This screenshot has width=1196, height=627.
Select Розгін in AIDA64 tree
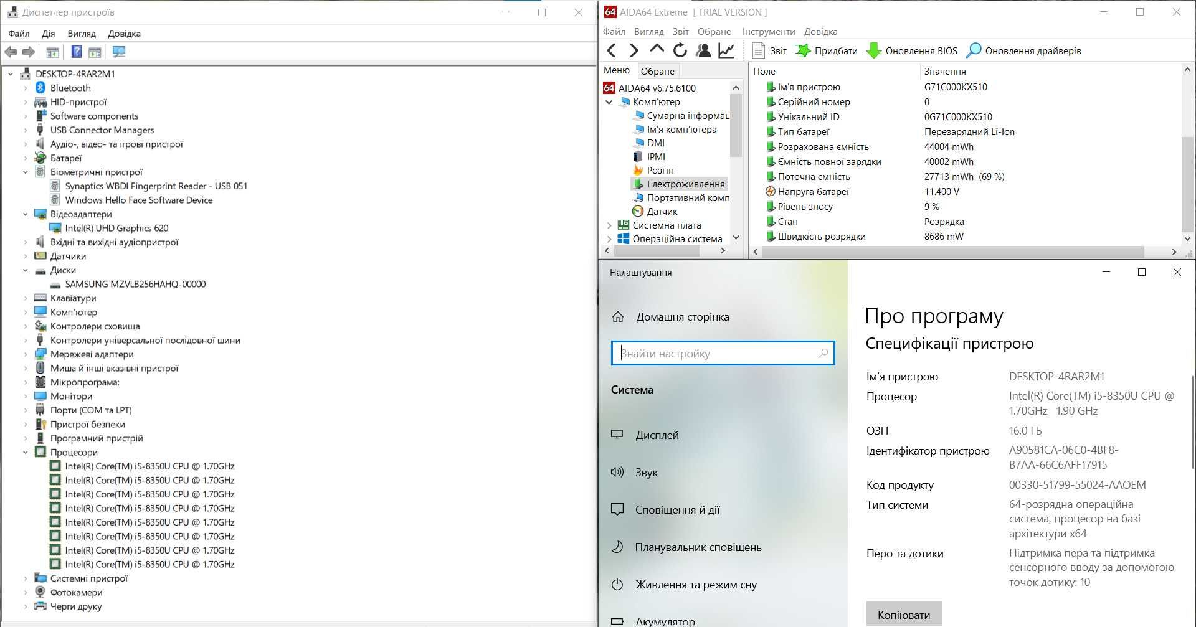coord(660,171)
